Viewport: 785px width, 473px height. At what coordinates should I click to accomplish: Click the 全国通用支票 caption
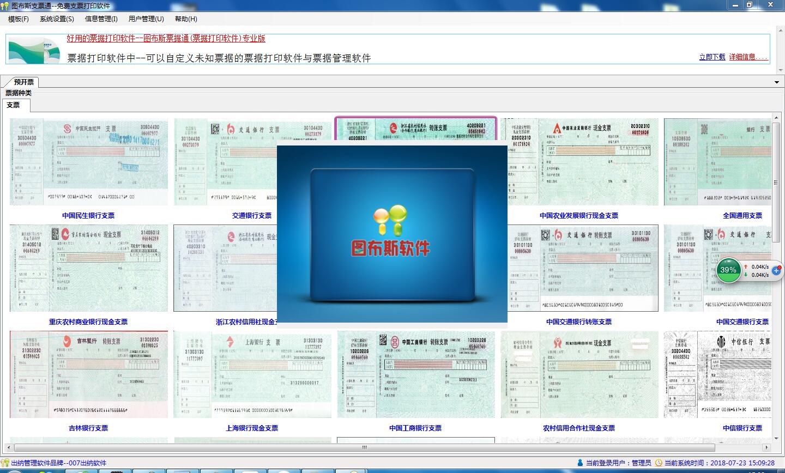(742, 216)
